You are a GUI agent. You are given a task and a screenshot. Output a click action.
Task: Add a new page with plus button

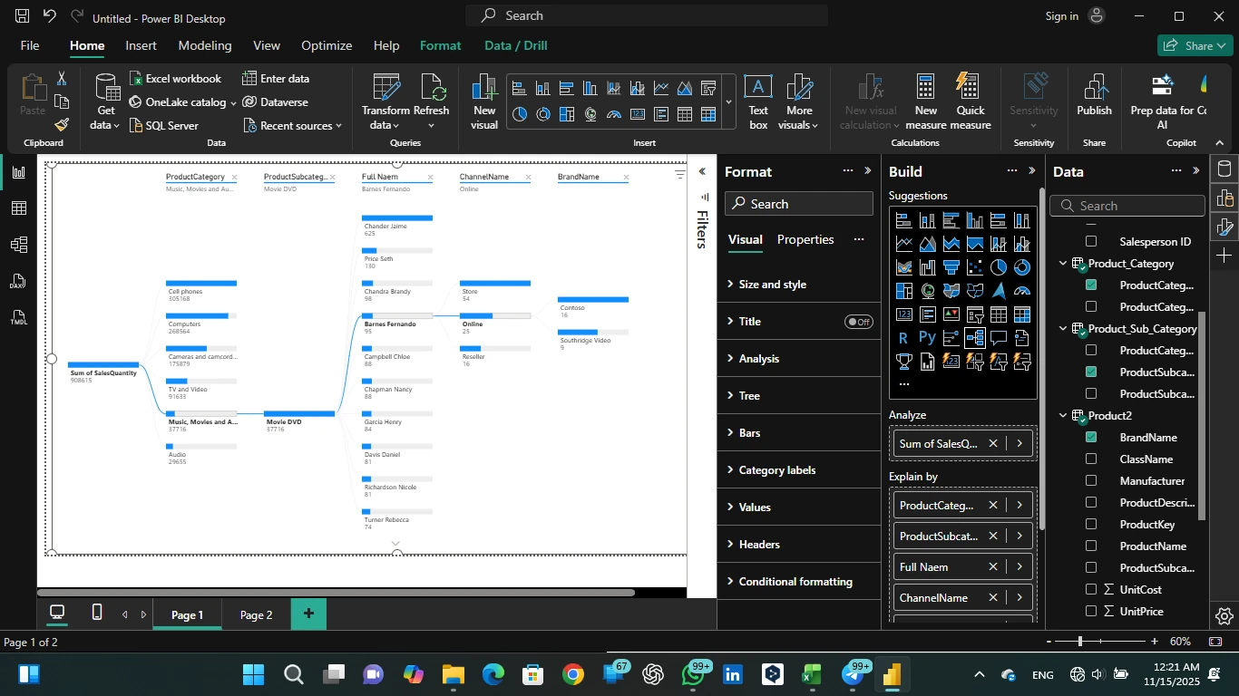click(308, 614)
